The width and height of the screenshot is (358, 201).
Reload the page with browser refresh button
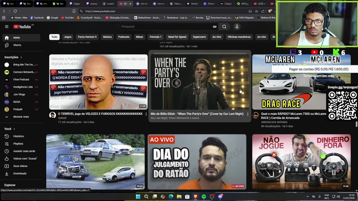[x=15, y=11]
